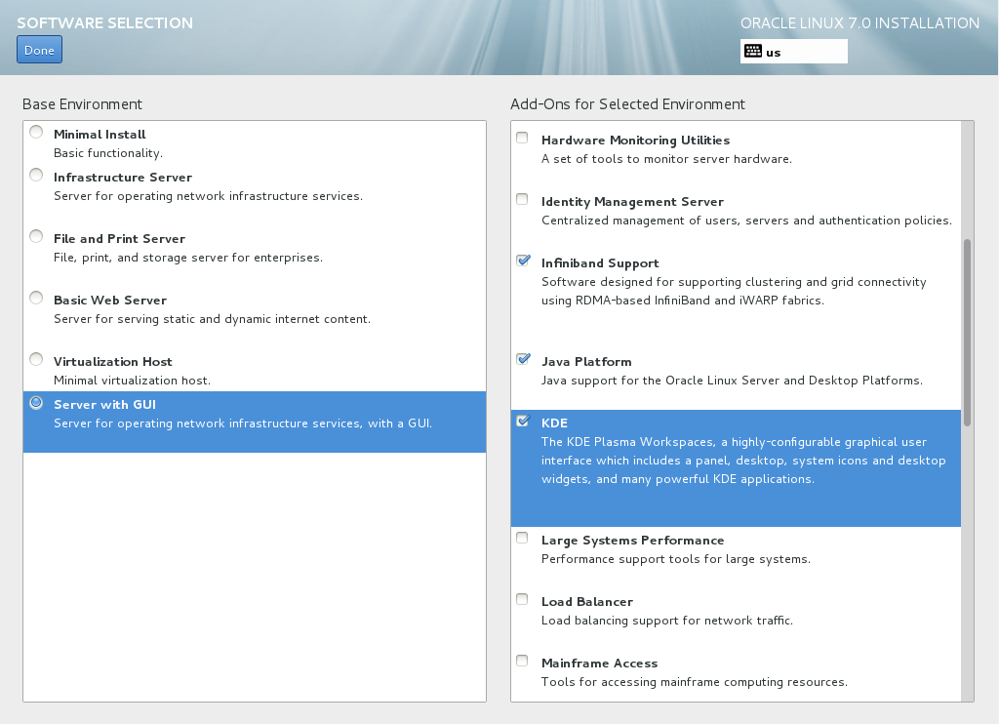
Task: Select the Virtualization Host radio button
Action: point(36,359)
